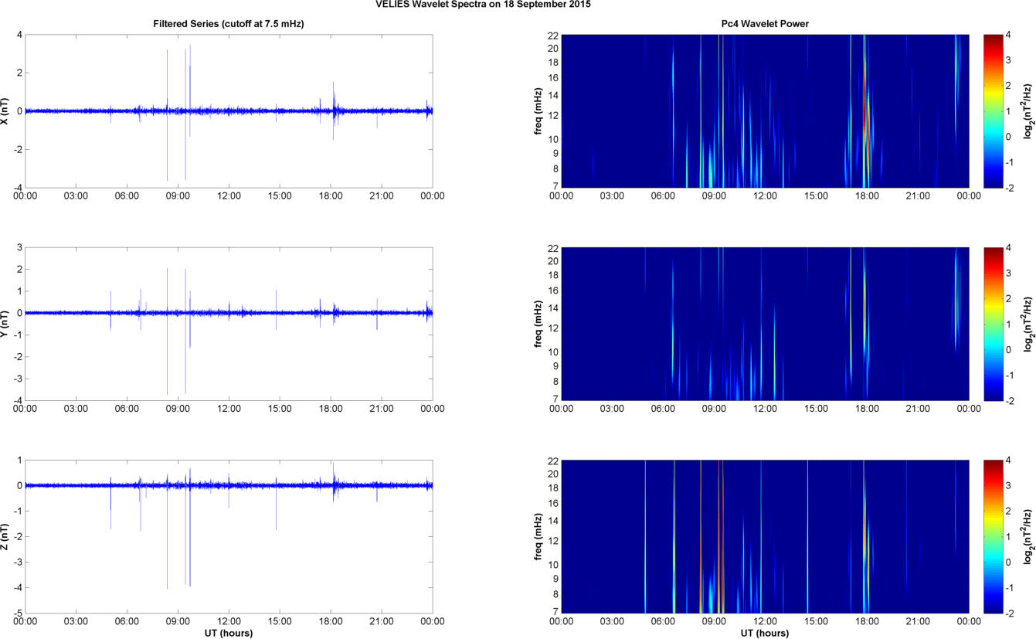The width and height of the screenshot is (1036, 639).
Task: Click the middle wavelet plot's freq (mHz) label
Action: click(x=537, y=323)
